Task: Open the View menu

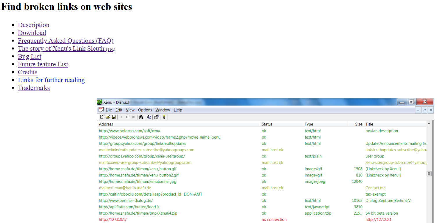Action: [130, 110]
